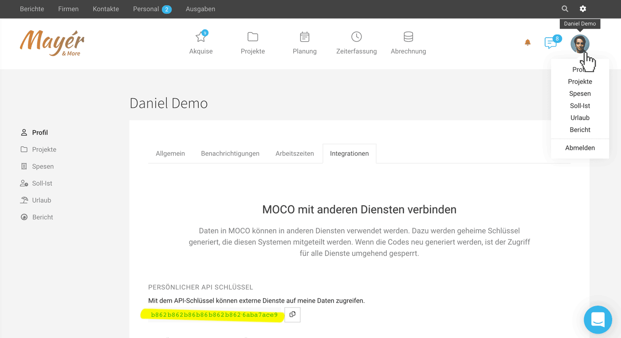Open the support chat bubble
The height and width of the screenshot is (338, 621).
click(x=598, y=319)
